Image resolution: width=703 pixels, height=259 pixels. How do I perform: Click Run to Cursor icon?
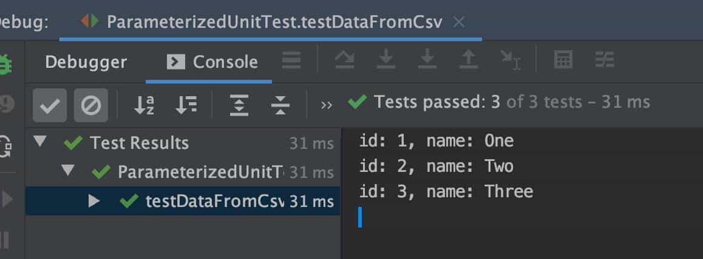coord(510,59)
